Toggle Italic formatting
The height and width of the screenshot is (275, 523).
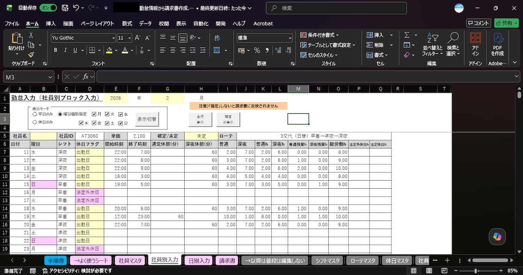(x=65, y=50)
